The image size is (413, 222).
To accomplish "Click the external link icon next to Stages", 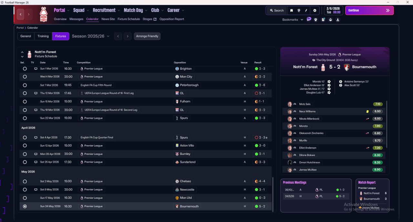I will point(155,19).
